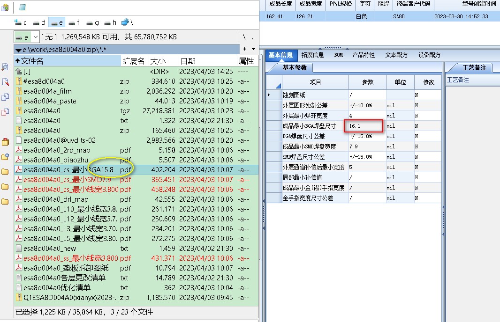Select file esa8d004a_film zip

136,91
